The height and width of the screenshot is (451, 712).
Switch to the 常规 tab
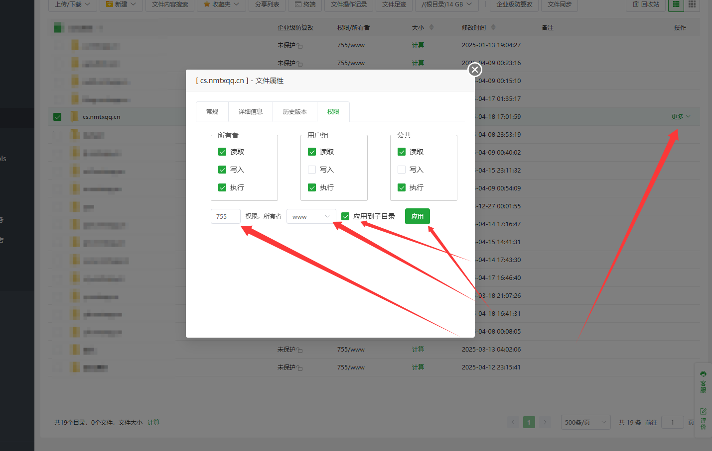click(212, 111)
